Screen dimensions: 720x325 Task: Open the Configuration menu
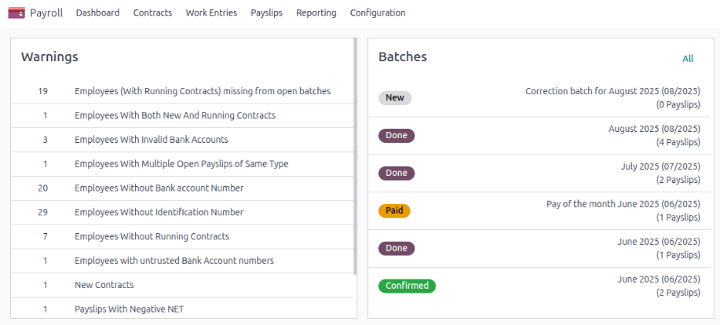click(x=377, y=13)
